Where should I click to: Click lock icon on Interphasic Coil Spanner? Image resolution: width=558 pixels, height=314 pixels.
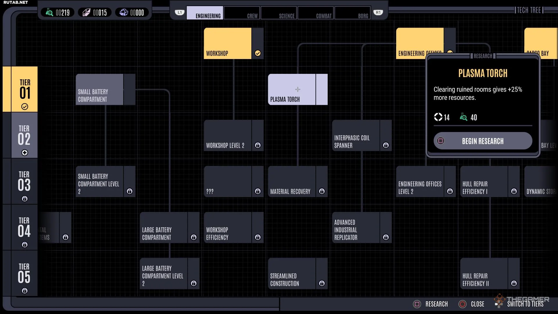pyautogui.click(x=386, y=145)
